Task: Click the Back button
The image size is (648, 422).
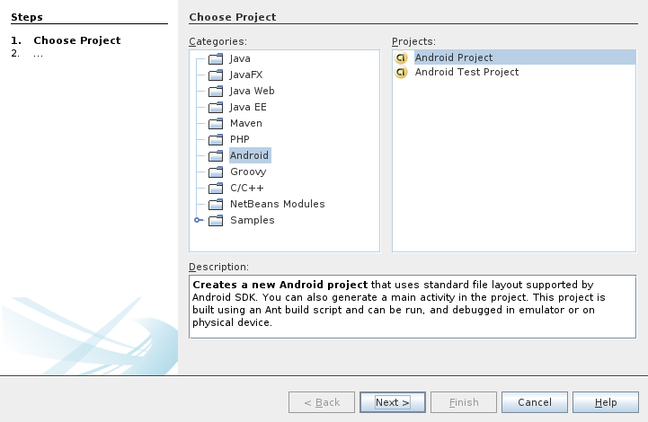Action: click(321, 402)
